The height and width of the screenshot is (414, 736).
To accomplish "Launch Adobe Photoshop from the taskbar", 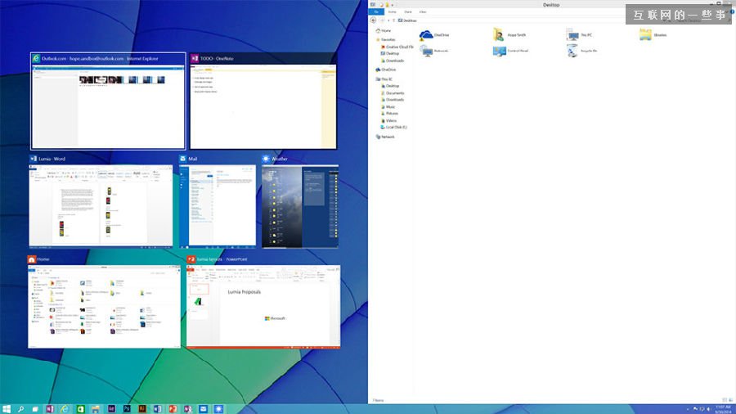I will click(x=127, y=409).
